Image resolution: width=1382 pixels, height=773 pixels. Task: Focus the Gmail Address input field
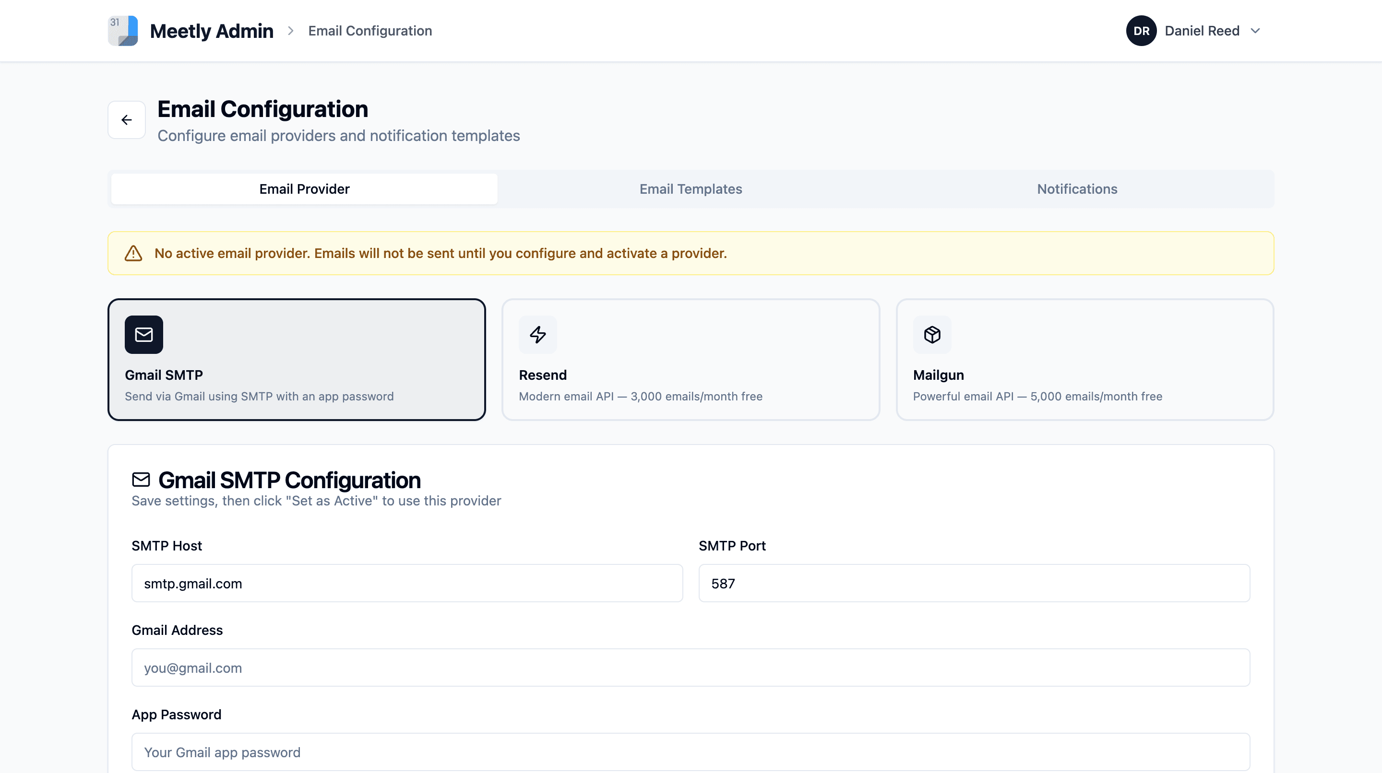coord(691,668)
